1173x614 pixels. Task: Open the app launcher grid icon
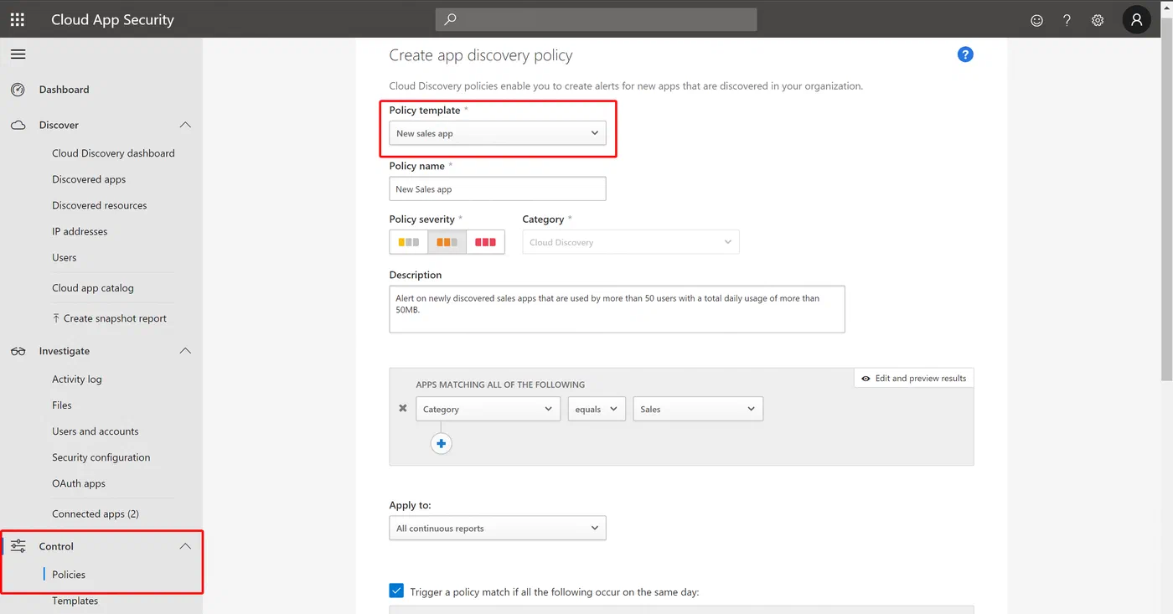click(18, 20)
